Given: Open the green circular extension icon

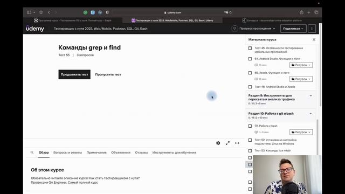Looking at the screenshot, I should click(x=85, y=12).
